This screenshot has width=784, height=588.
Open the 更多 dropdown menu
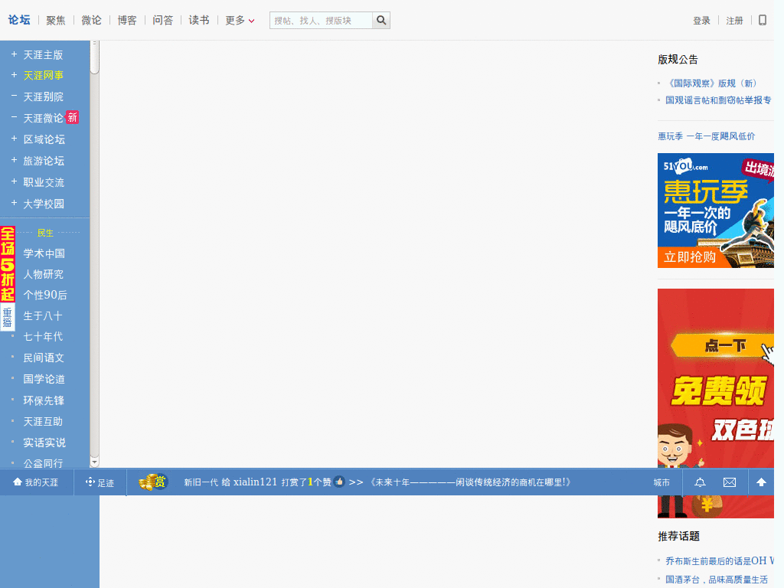pyautogui.click(x=240, y=21)
